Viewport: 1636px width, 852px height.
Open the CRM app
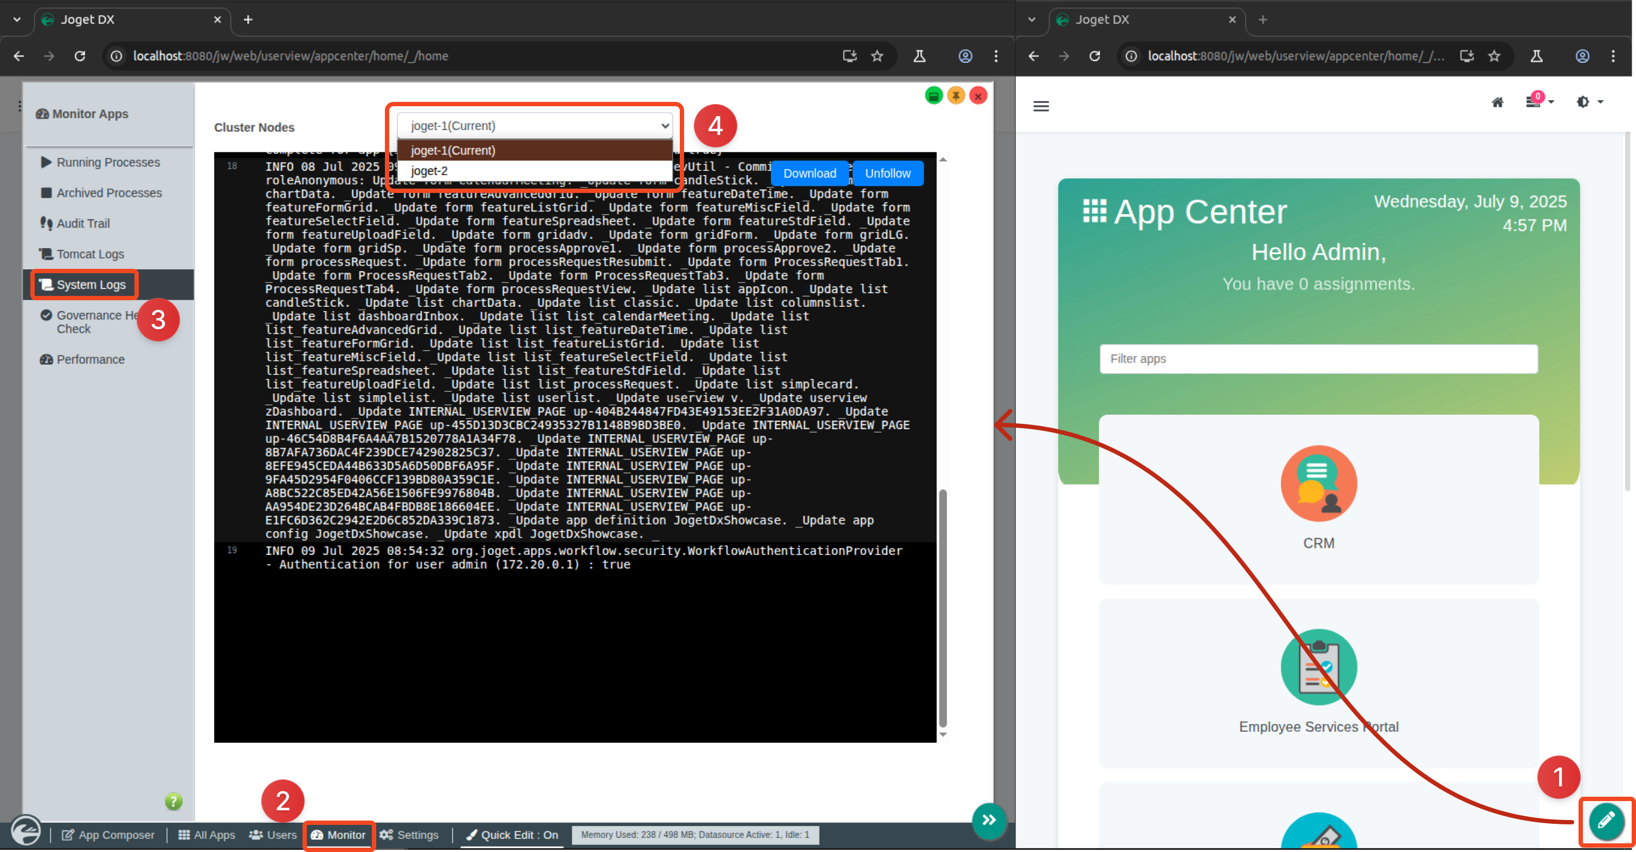(x=1318, y=499)
